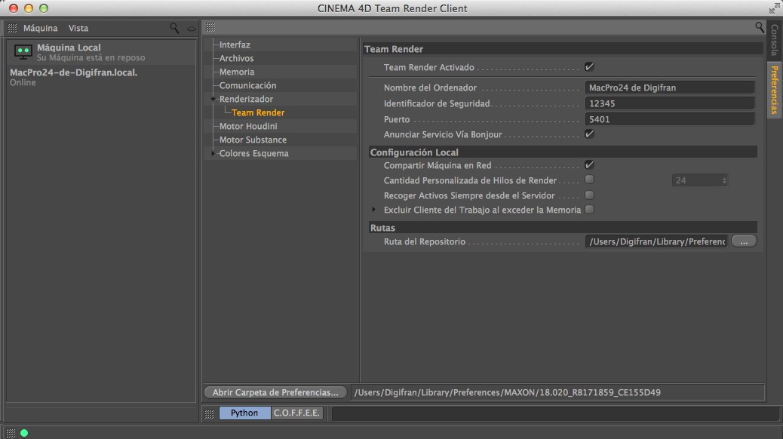Collapse the Renderizador tree node

tap(213, 100)
